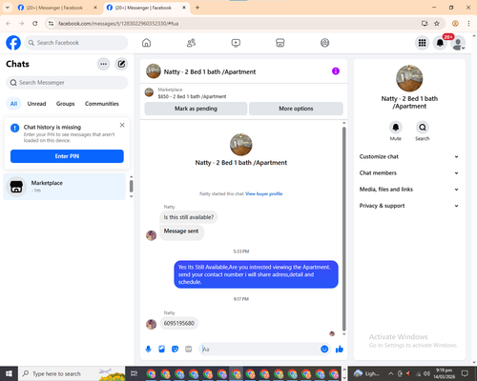
Task: Mute the conversation with the bell icon
Action: click(x=396, y=128)
